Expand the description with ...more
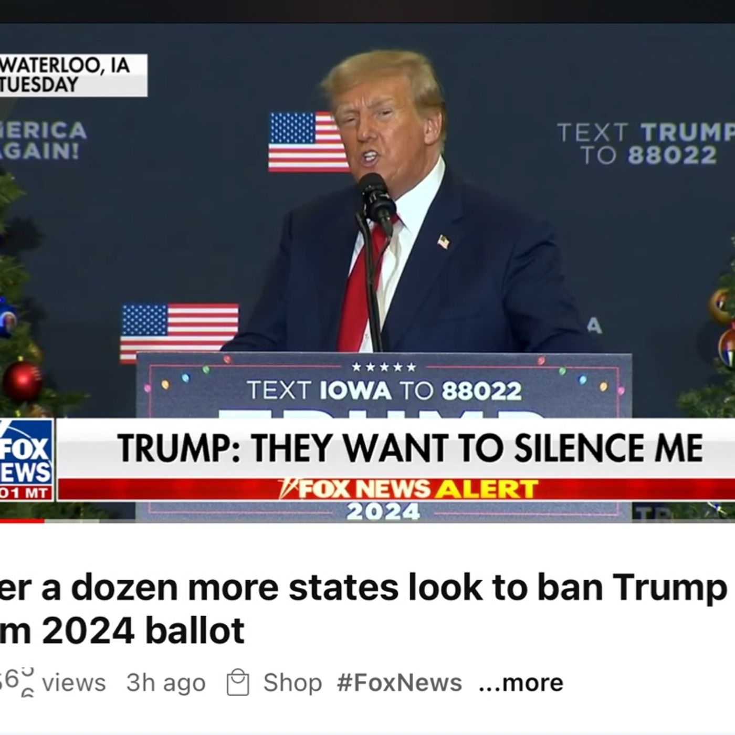Viewport: 735px width, 735px height. (x=521, y=682)
